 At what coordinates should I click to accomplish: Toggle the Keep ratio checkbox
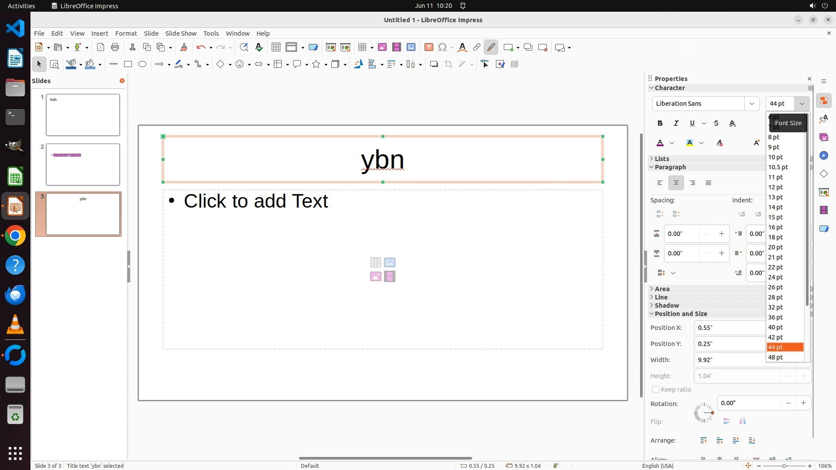point(656,389)
